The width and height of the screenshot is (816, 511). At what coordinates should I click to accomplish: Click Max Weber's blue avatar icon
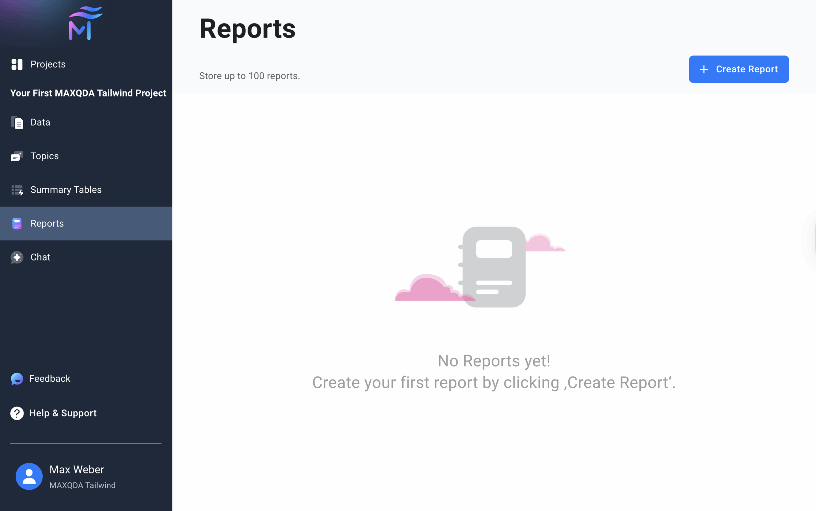pos(29,476)
